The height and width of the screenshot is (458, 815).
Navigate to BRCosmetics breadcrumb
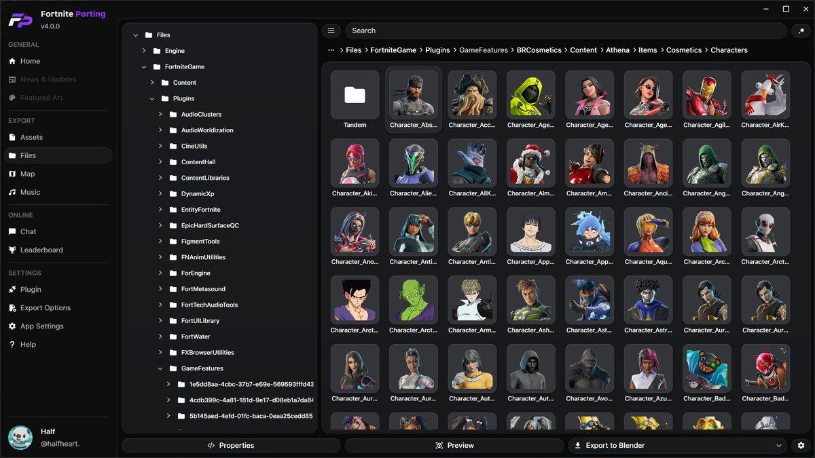click(x=539, y=50)
